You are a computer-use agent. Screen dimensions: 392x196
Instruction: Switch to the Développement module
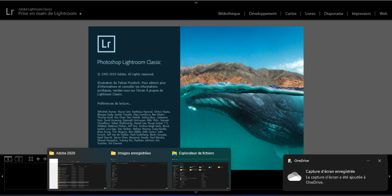pyautogui.click(x=263, y=13)
